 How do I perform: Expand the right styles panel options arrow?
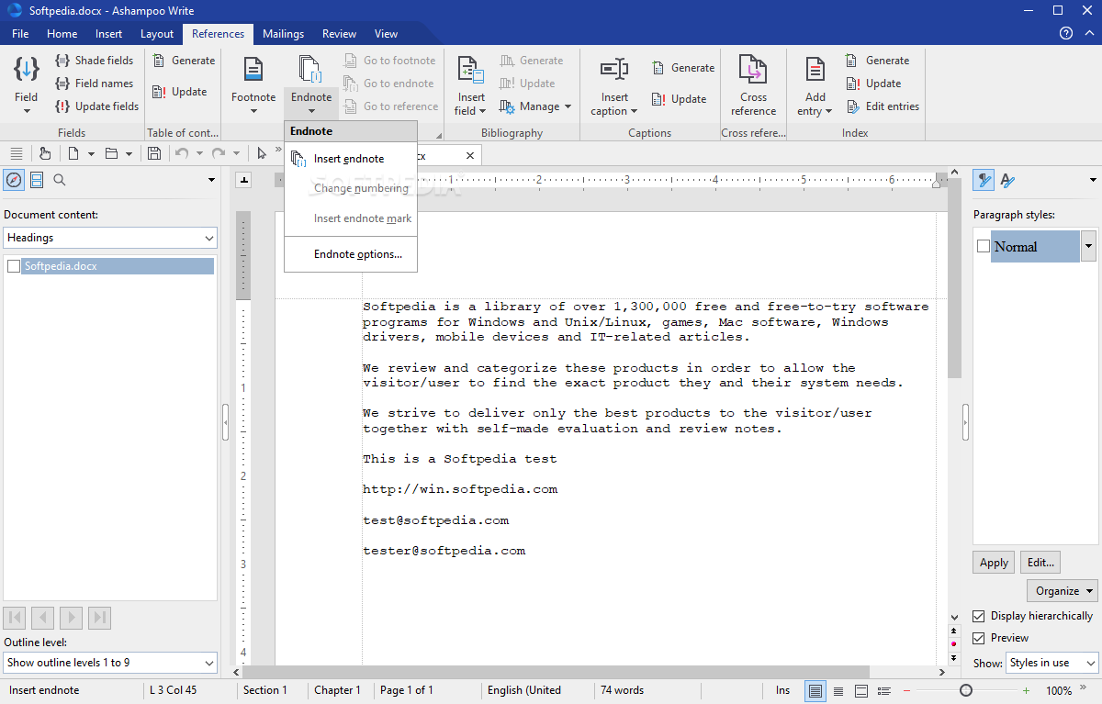1092,180
